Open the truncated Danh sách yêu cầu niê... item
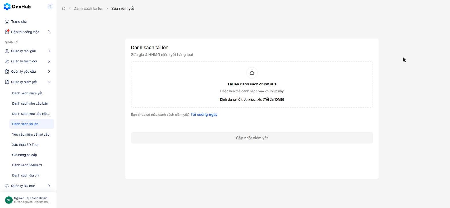 32,114
